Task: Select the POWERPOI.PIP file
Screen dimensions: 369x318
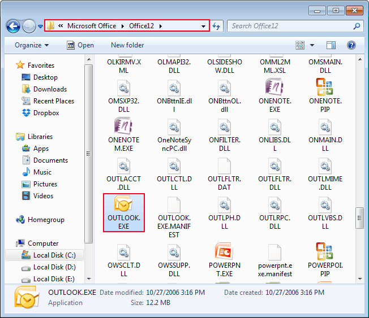Action: 325,260
